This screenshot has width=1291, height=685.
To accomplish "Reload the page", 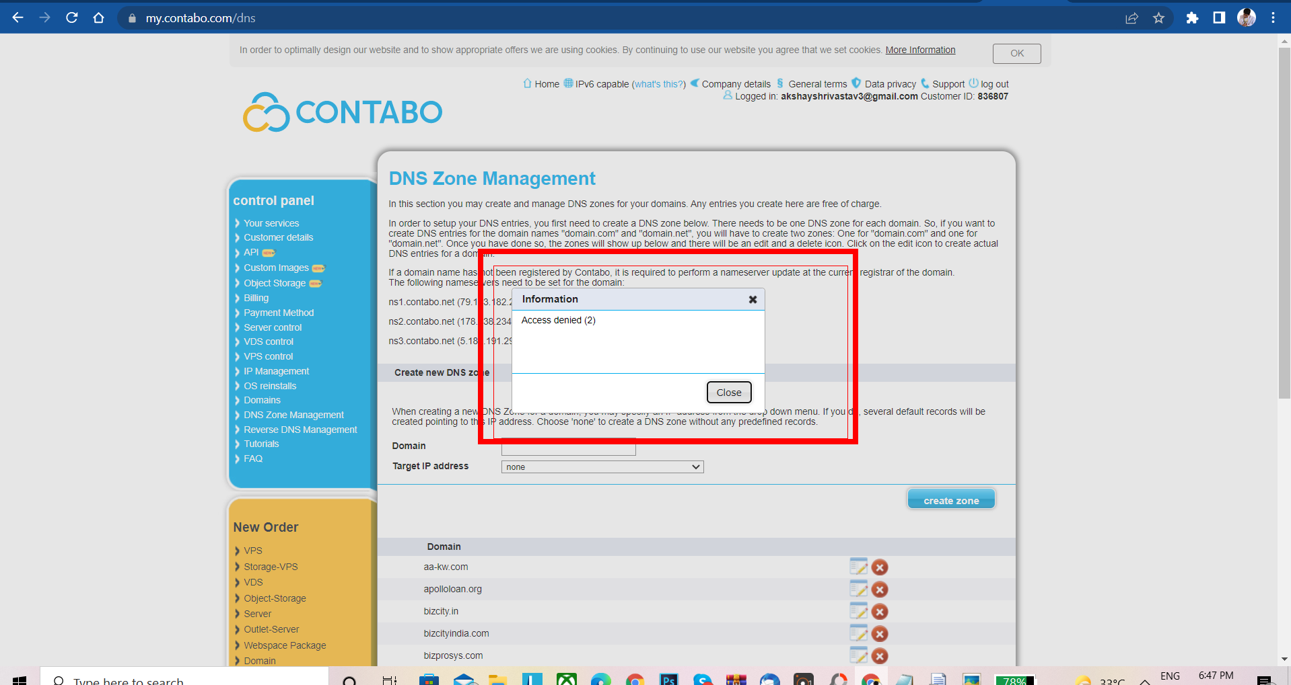I will click(72, 18).
